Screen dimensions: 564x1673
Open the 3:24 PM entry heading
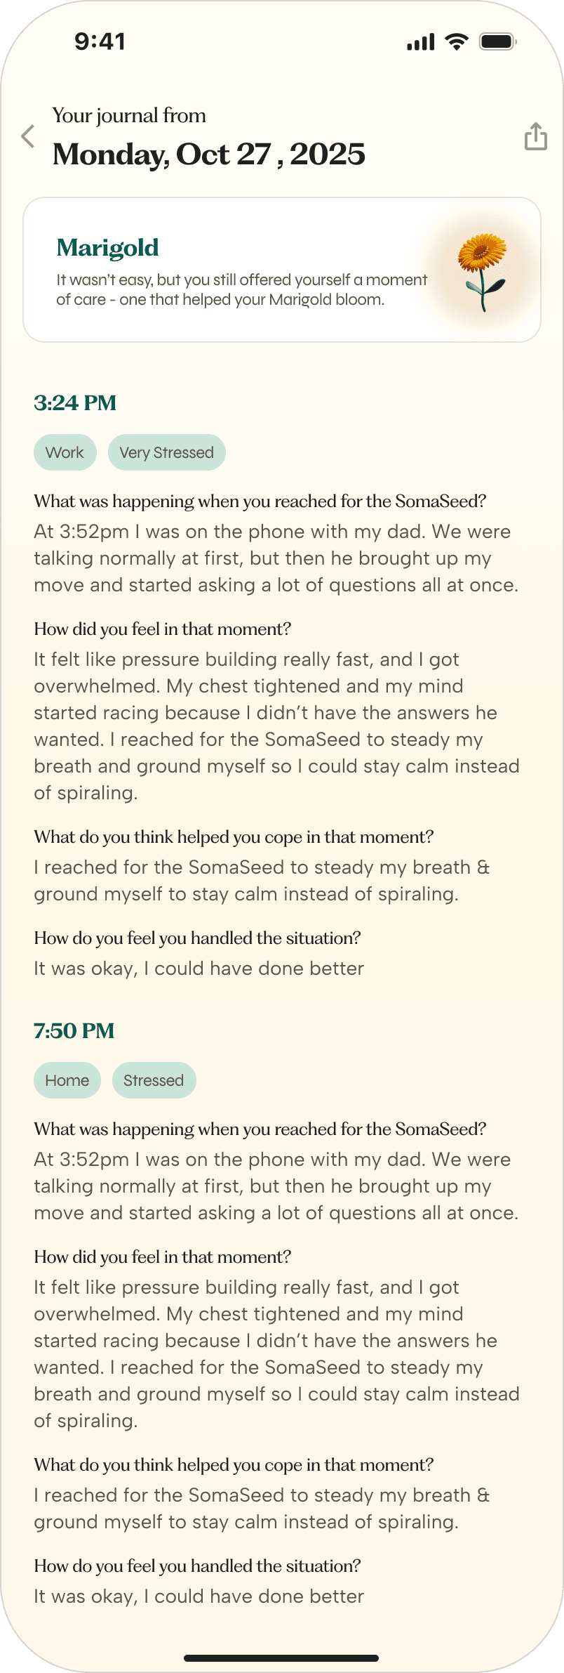point(75,403)
